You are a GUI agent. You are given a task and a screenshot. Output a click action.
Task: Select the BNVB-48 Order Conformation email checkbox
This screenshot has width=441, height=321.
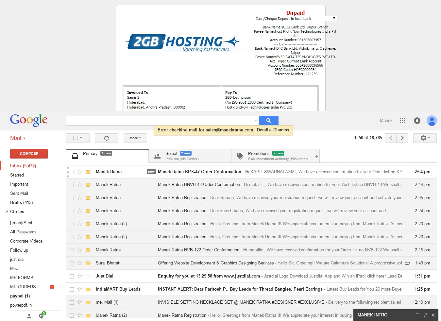(x=72, y=185)
